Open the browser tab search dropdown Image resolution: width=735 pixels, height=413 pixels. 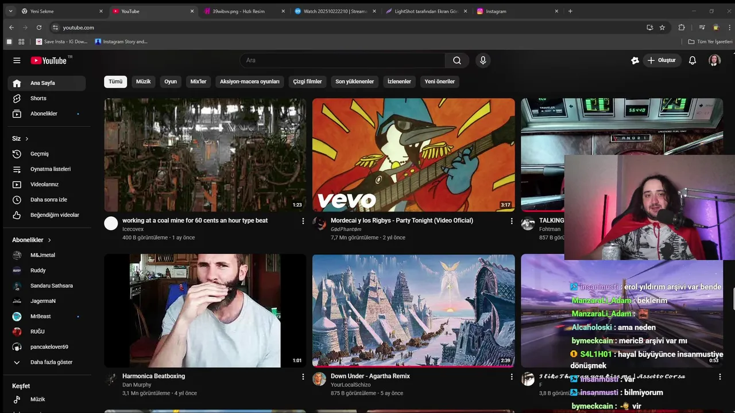click(10, 11)
